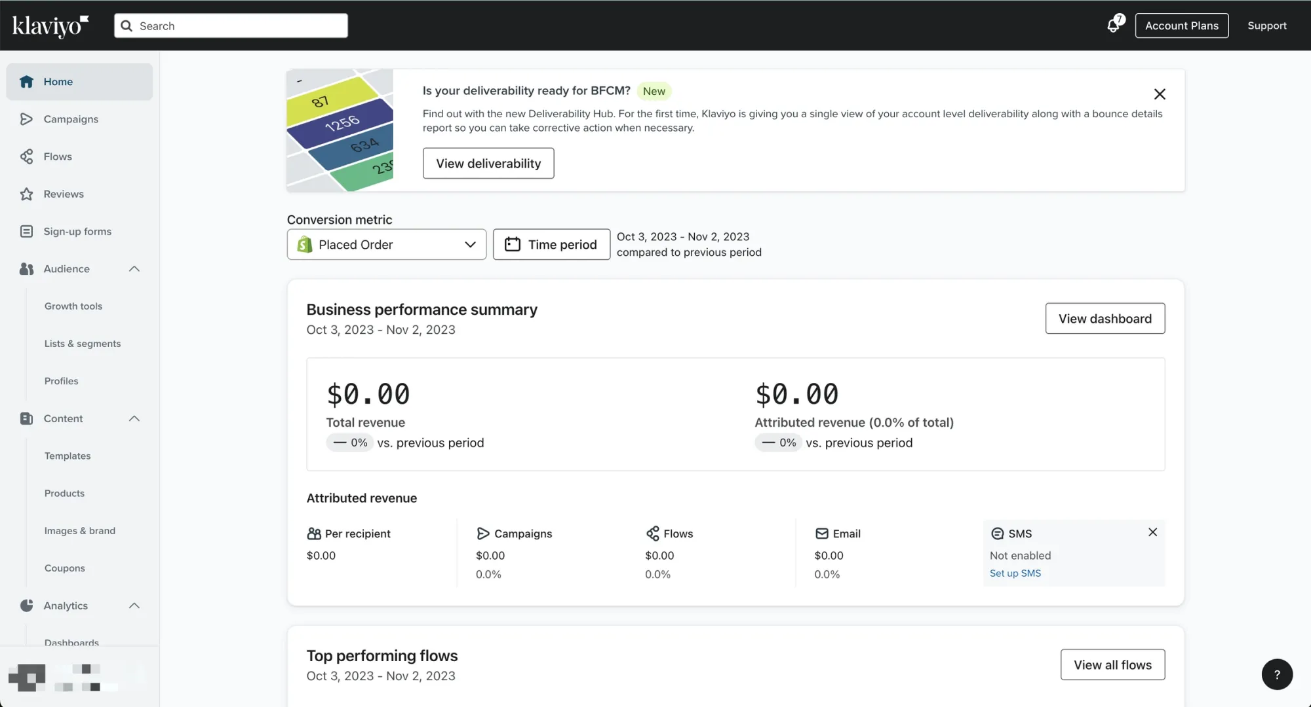Image resolution: width=1311 pixels, height=707 pixels.
Task: Click the Campaigns send icon in sidebar
Action: click(26, 119)
